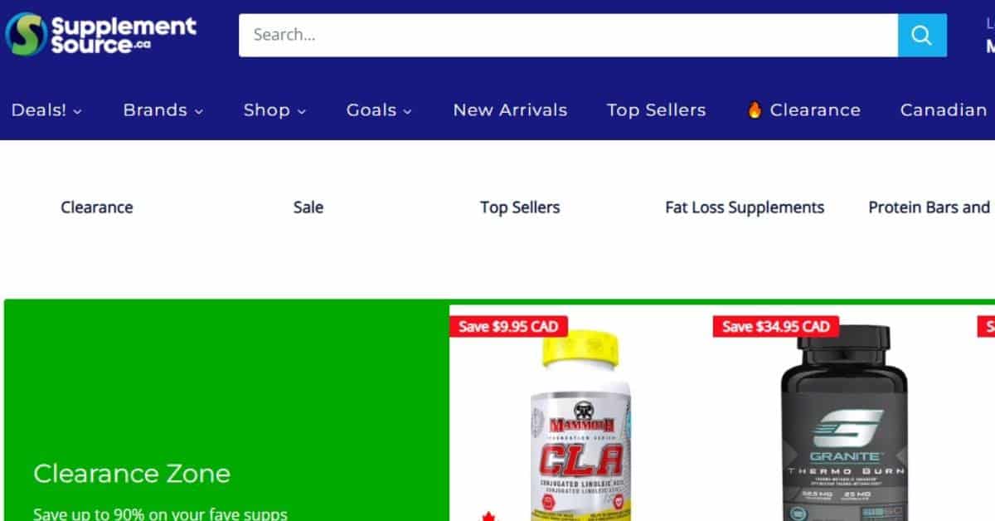Go to New Arrivals in navigation
Image resolution: width=995 pixels, height=521 pixels.
510,110
